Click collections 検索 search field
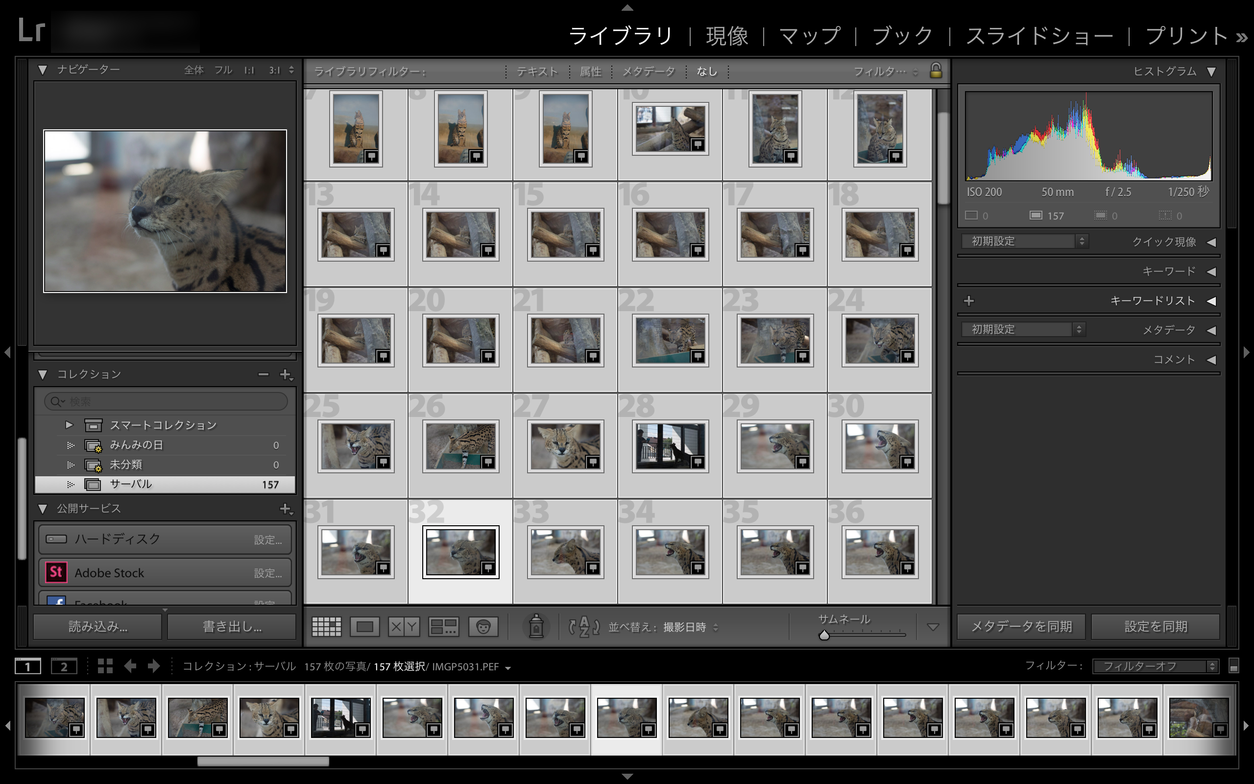Viewport: 1254px width, 784px height. [166, 401]
